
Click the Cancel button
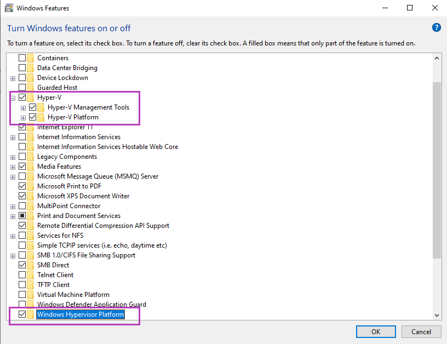click(421, 332)
